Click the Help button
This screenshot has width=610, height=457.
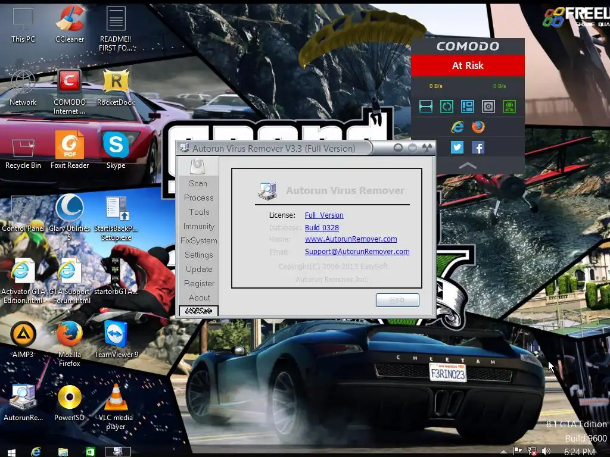(x=397, y=300)
